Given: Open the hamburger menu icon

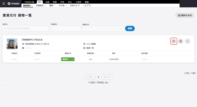Looking at the screenshot, I should (x=4, y=4).
